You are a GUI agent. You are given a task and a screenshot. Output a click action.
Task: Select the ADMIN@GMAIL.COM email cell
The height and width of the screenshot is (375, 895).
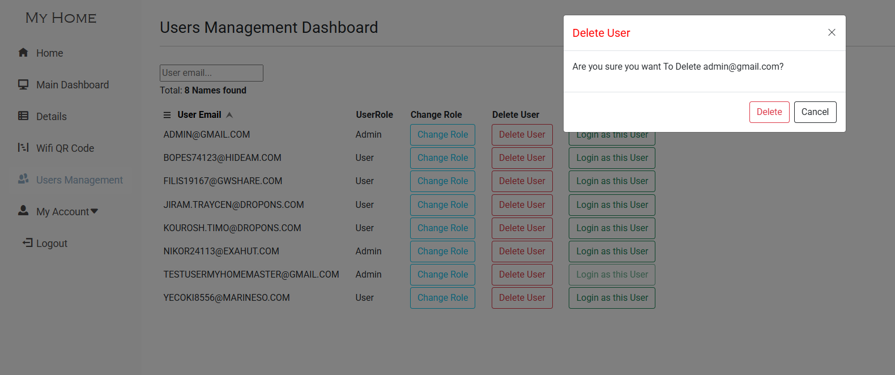click(207, 135)
